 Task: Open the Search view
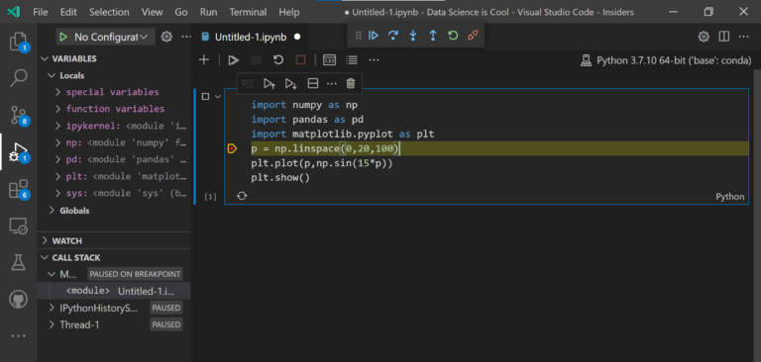[x=19, y=77]
